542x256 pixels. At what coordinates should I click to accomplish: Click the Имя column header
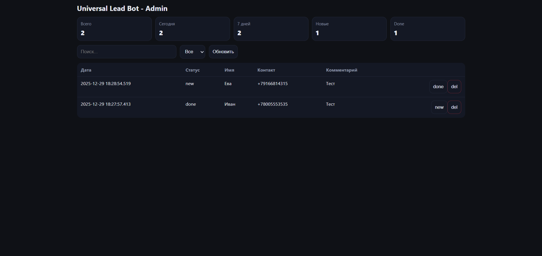click(x=229, y=70)
